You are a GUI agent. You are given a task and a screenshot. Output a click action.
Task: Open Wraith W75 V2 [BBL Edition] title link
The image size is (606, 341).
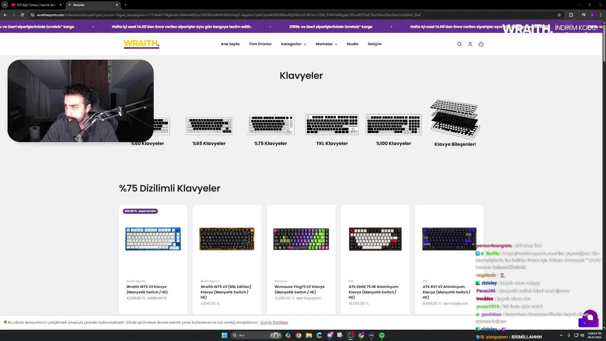[x=226, y=292]
